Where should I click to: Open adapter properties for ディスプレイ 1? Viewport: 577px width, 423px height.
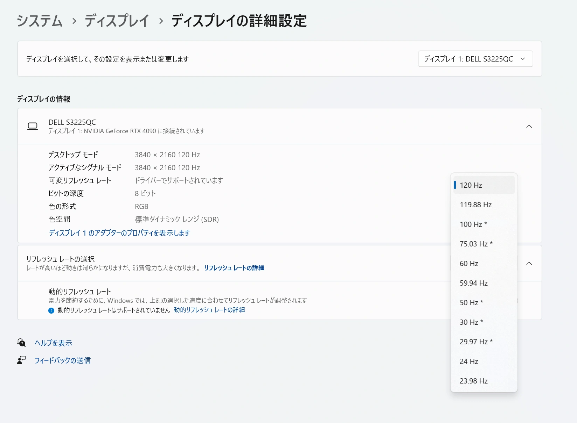click(x=119, y=233)
